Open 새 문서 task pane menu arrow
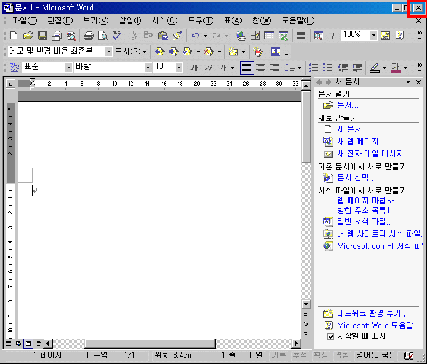The image size is (427, 364). (x=408, y=82)
